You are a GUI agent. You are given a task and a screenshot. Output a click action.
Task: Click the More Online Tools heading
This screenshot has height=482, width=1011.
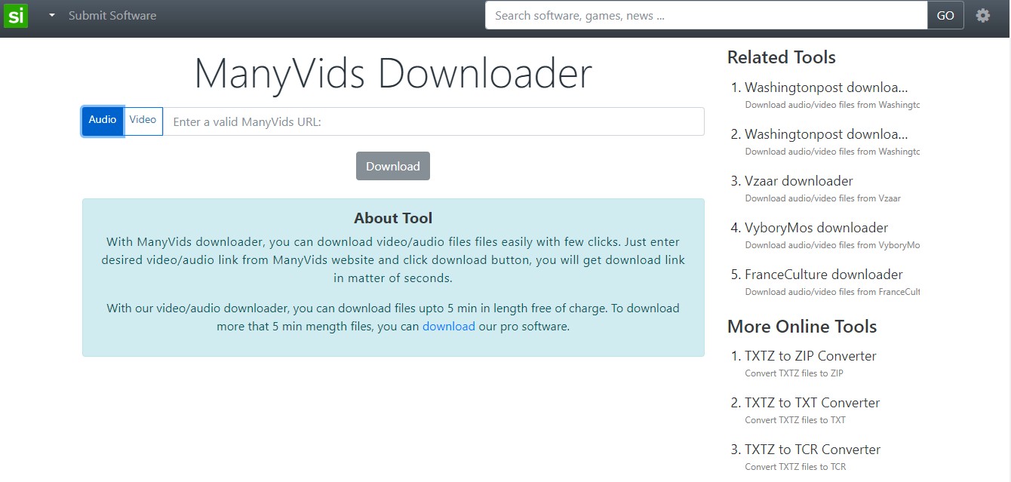802,327
